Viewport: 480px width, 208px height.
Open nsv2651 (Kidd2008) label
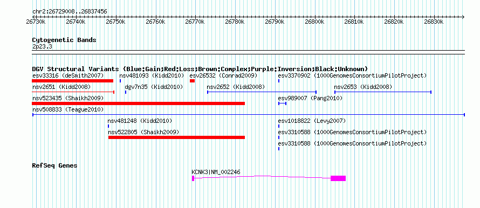pos(61,87)
